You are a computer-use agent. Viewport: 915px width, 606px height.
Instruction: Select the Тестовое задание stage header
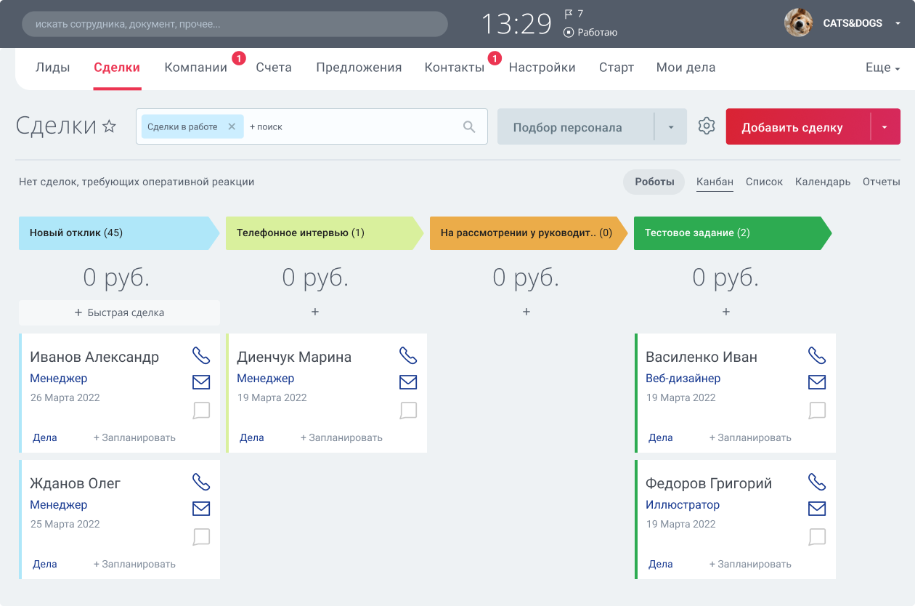coord(728,233)
